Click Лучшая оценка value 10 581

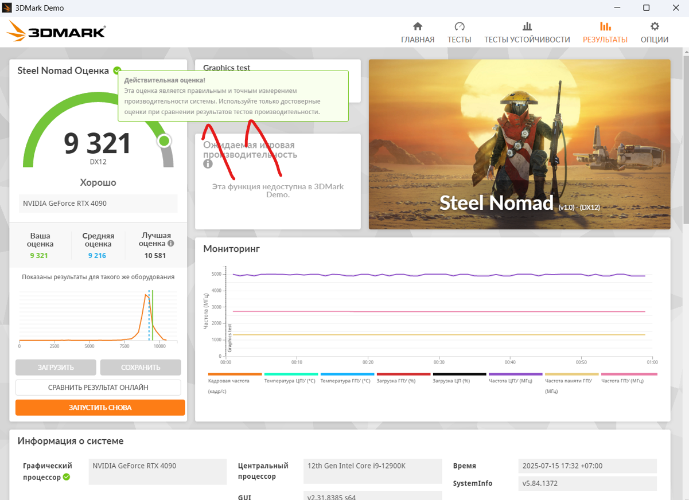pos(155,256)
